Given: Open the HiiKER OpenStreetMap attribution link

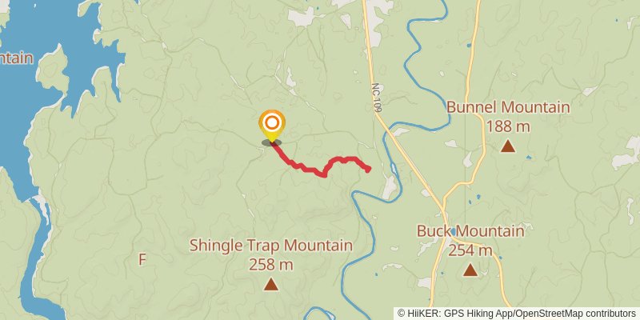Looking at the screenshot, I should click(517, 313).
